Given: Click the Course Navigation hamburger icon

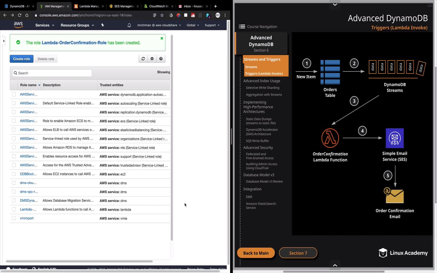Looking at the screenshot, I should point(242,27).
